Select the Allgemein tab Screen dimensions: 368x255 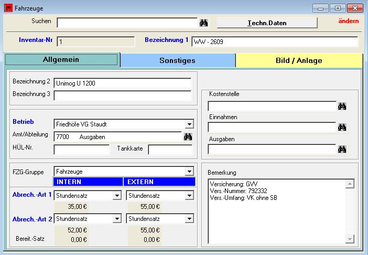pos(61,60)
